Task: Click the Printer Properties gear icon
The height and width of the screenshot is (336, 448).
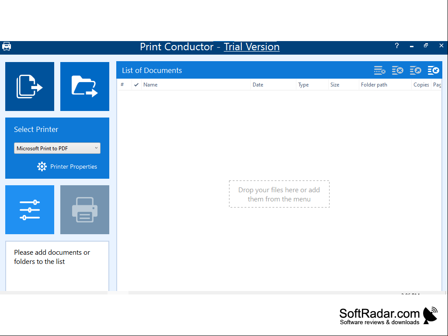Action: [x=42, y=166]
